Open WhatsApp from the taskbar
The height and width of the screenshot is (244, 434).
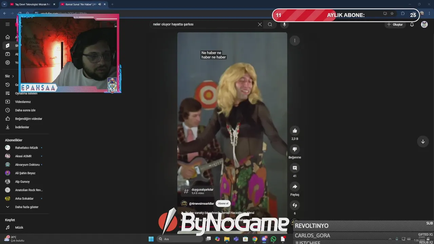tap(273, 239)
